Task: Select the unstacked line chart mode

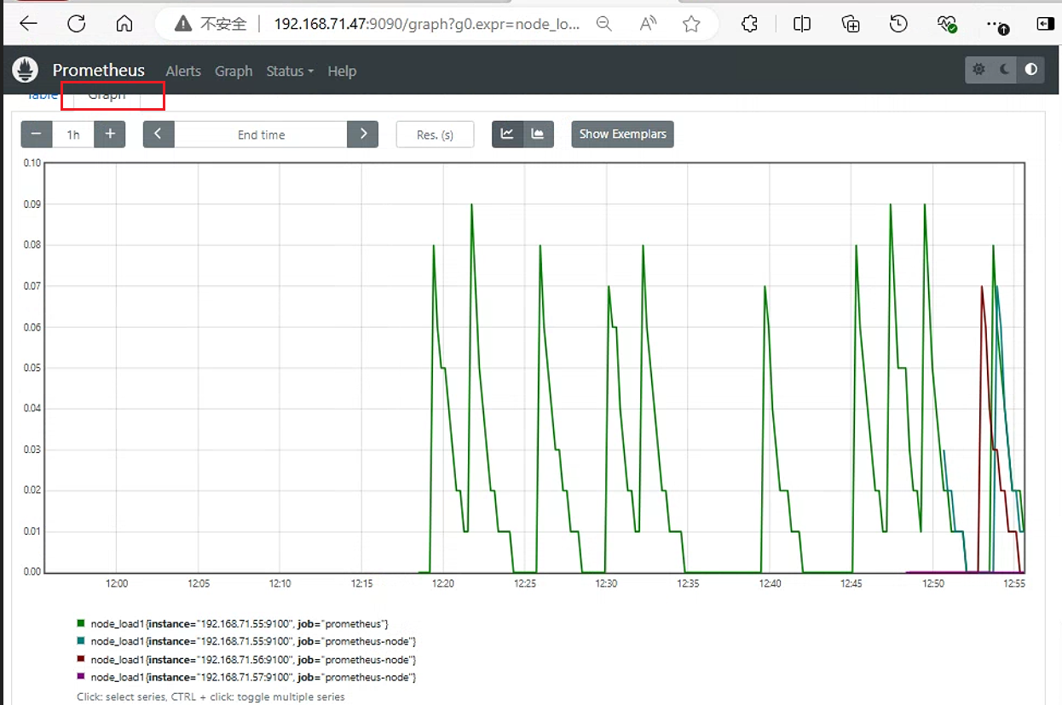Action: coord(507,134)
